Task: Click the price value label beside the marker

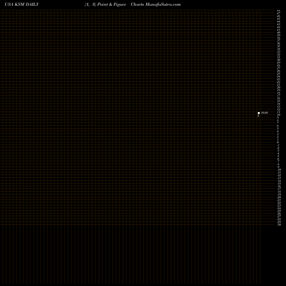Action: 264,113
